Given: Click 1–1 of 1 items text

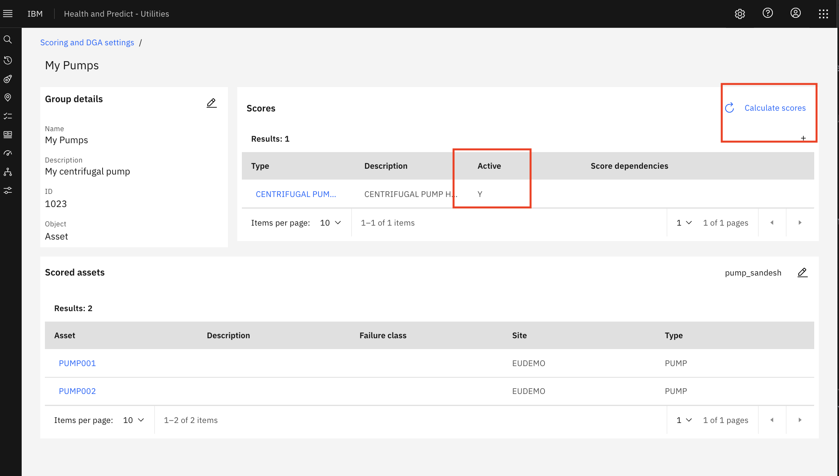Looking at the screenshot, I should (388, 223).
